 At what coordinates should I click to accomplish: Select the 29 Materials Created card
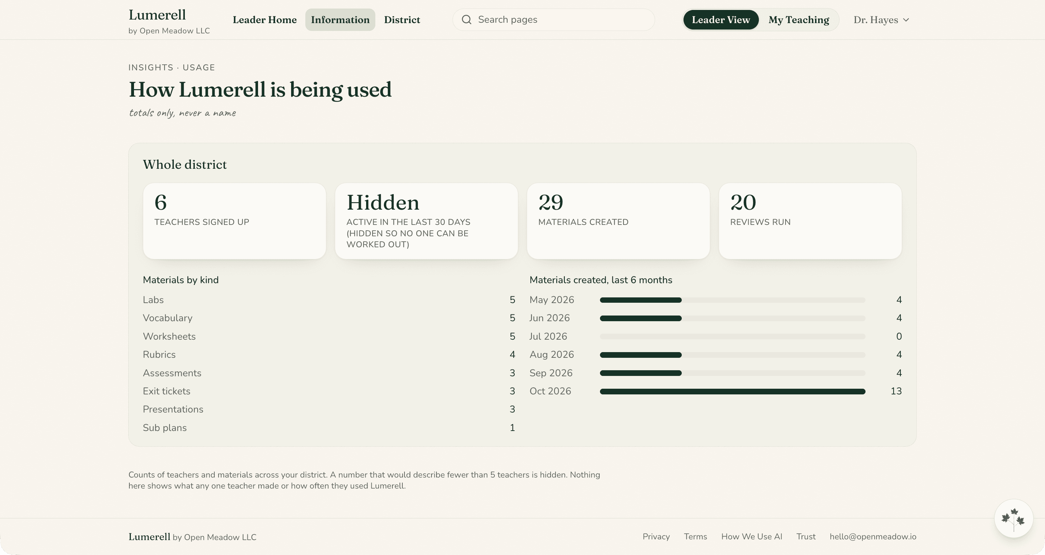[618, 221]
